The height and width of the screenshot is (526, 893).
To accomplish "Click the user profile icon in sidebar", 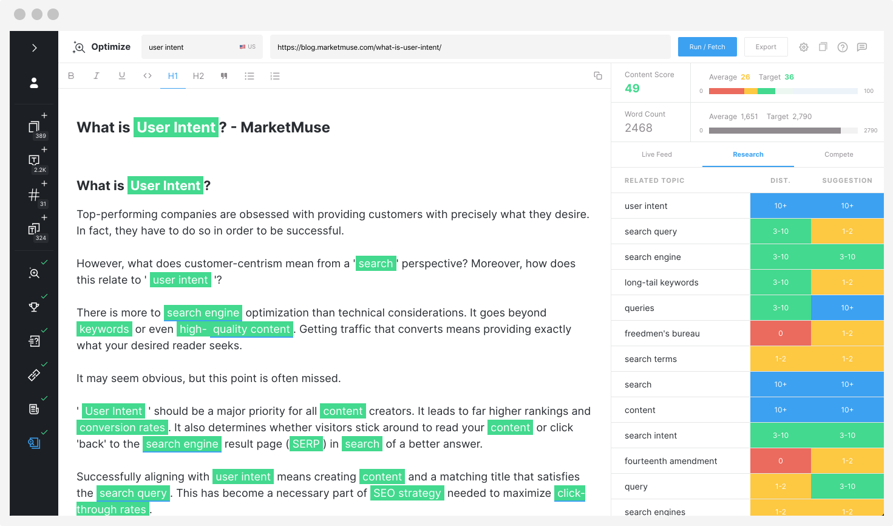I will pos(33,83).
